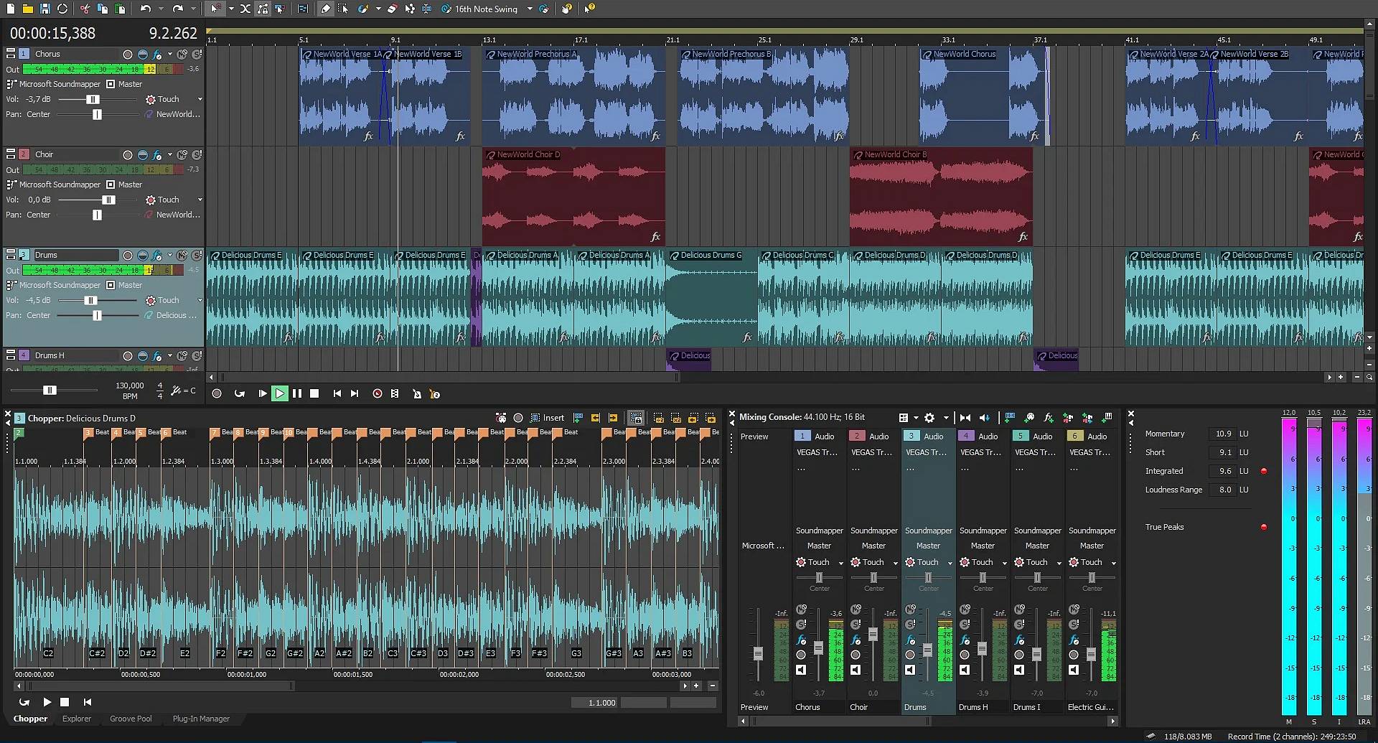Open Track FX for the Drums track
1378x743 pixels.
pos(156,255)
